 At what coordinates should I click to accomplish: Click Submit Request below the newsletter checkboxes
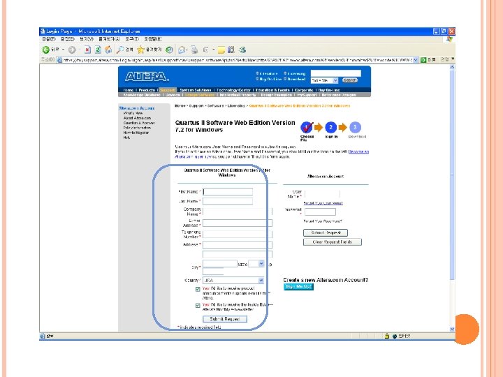[225, 319]
